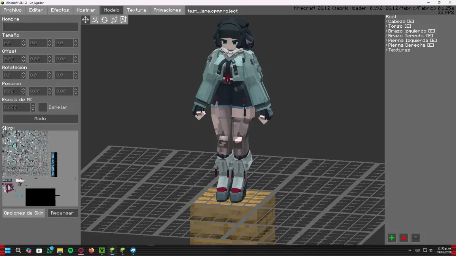This screenshot has width=456, height=256.
Task: Open Opera browser from the taskbar
Action: [81, 250]
